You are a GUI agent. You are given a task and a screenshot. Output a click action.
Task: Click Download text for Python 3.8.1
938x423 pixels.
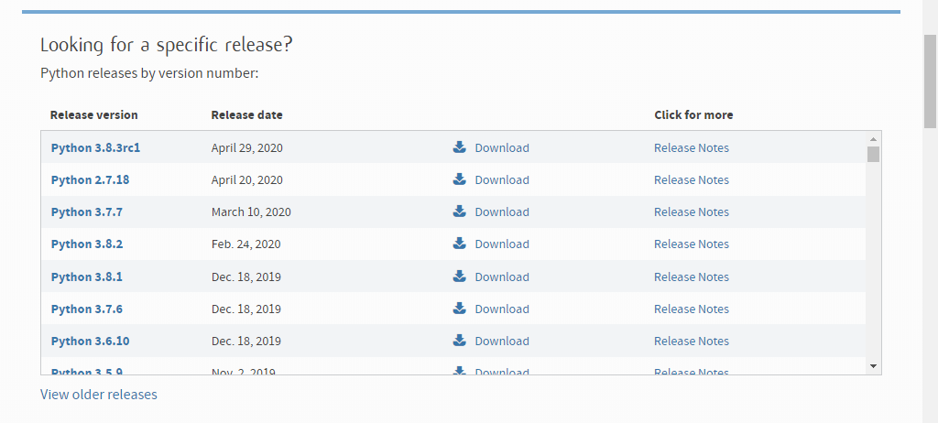click(502, 277)
